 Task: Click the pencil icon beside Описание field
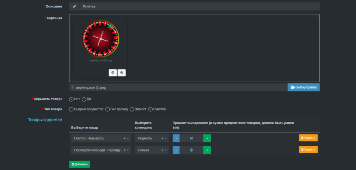(x=74, y=6)
